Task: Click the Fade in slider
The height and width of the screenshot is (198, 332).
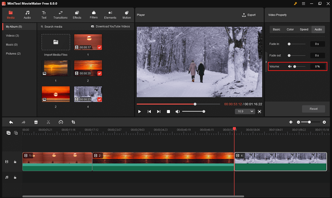Action: pos(297,44)
